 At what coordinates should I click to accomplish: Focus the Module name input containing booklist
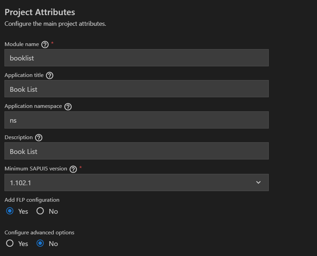point(136,58)
